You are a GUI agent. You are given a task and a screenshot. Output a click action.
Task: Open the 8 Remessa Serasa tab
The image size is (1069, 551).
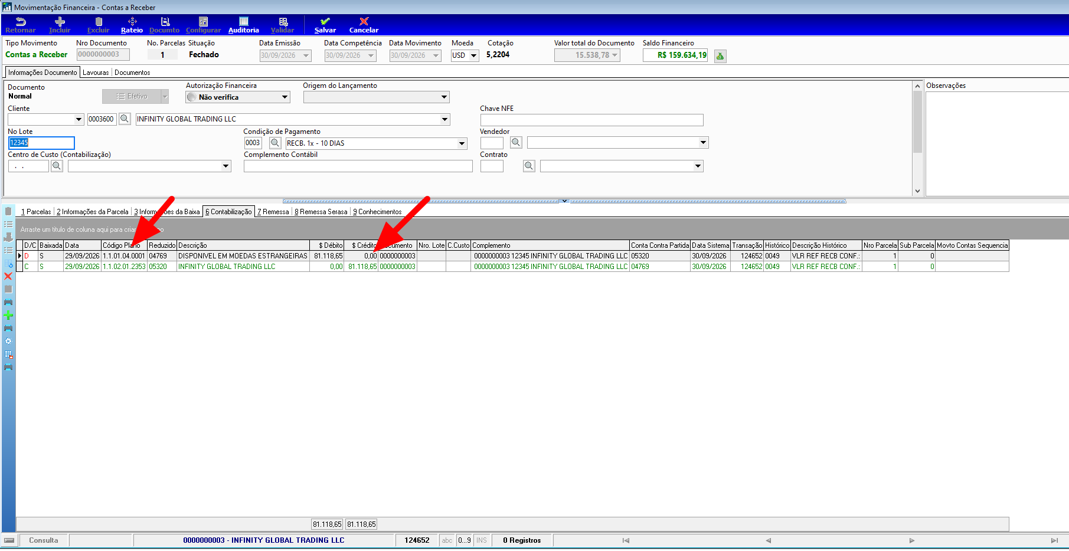tap(321, 212)
